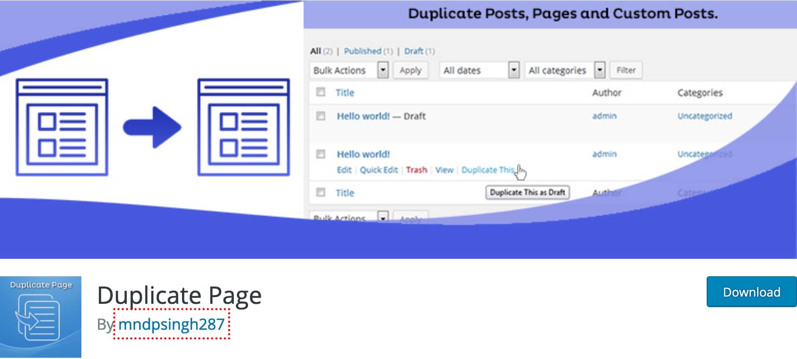Click banner heading Duplicate Posts, Pages and Custom Posts
The image size is (797, 359).
(563, 14)
